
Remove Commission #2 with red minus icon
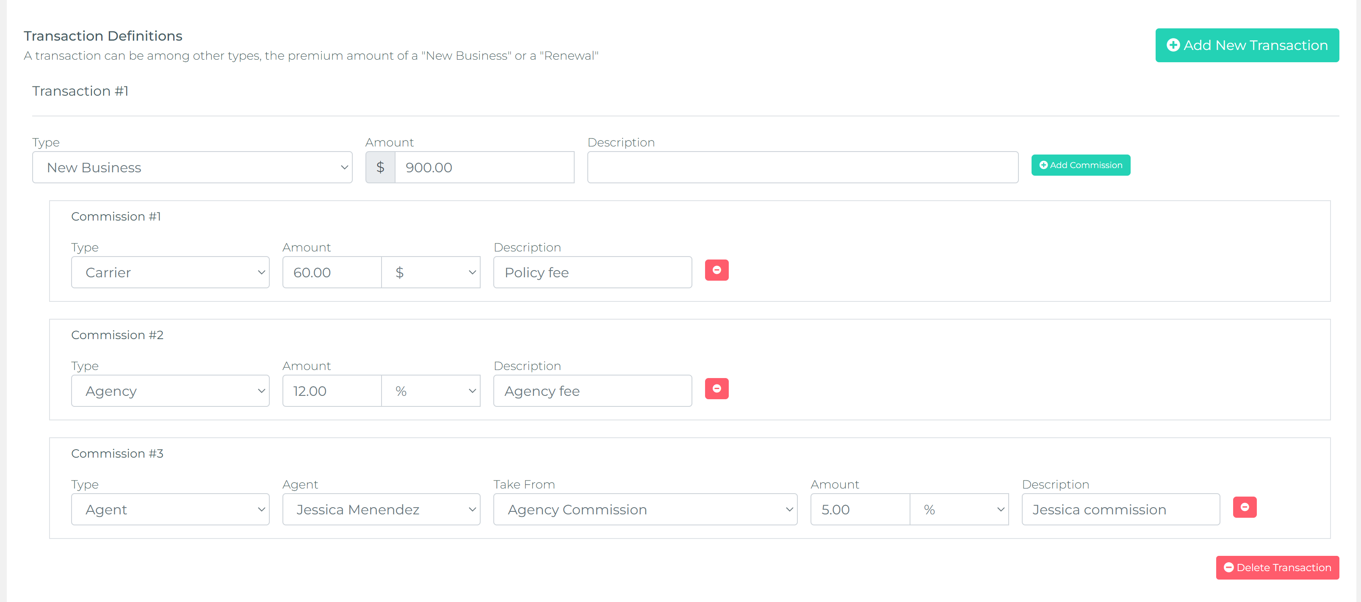(716, 389)
